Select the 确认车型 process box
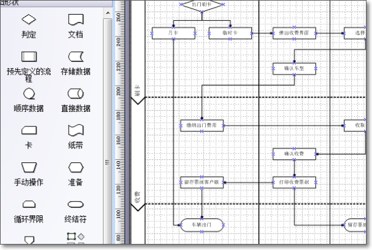 [294, 69]
